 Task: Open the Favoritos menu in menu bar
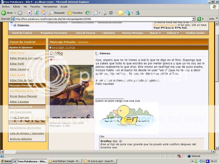pos(35,7)
